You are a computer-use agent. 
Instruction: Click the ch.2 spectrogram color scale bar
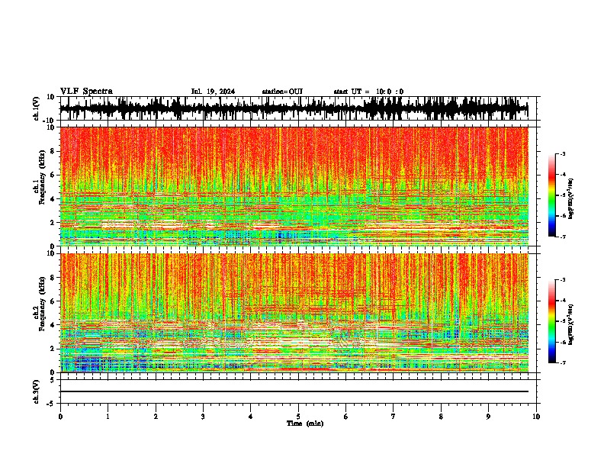[552, 321]
